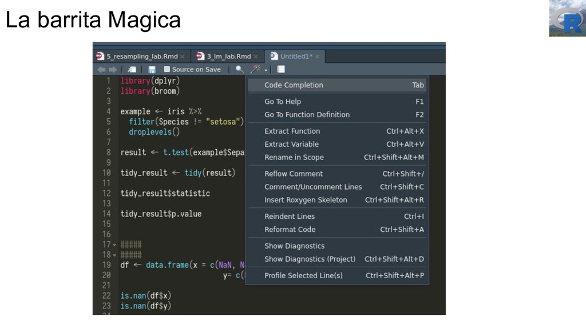Select Go To Help menu entry
586x329 pixels.
pos(337,102)
